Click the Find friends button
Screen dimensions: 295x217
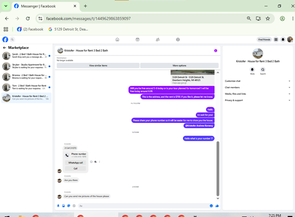click(264, 39)
